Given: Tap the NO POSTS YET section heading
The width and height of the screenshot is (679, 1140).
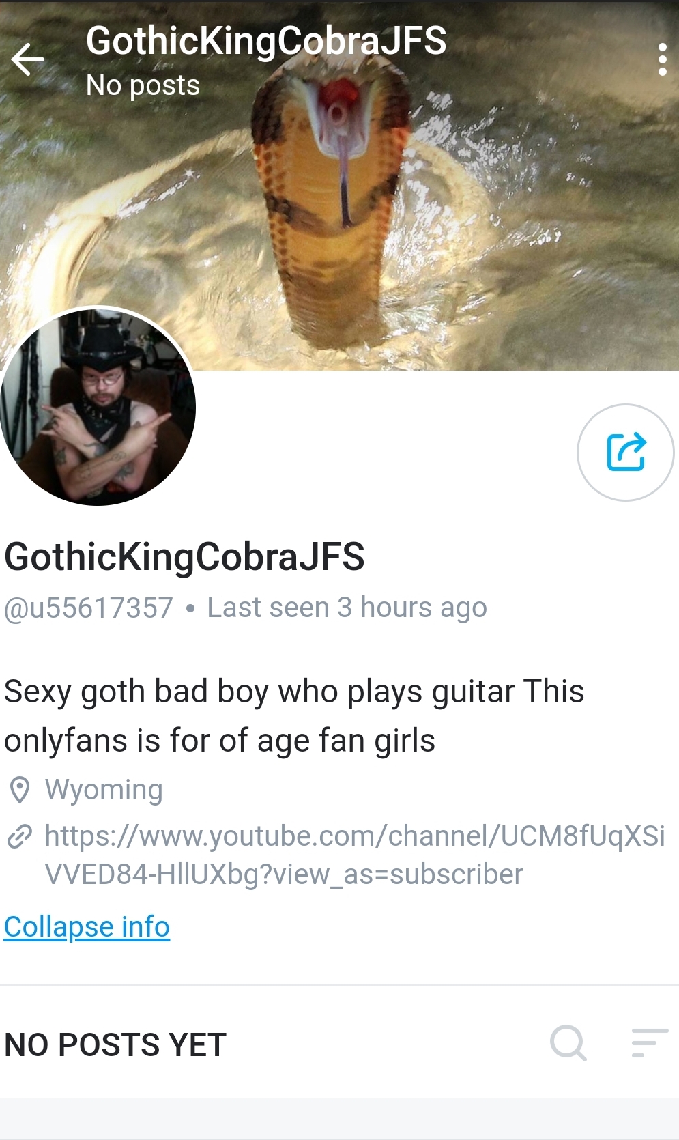Looking at the screenshot, I should (115, 1044).
